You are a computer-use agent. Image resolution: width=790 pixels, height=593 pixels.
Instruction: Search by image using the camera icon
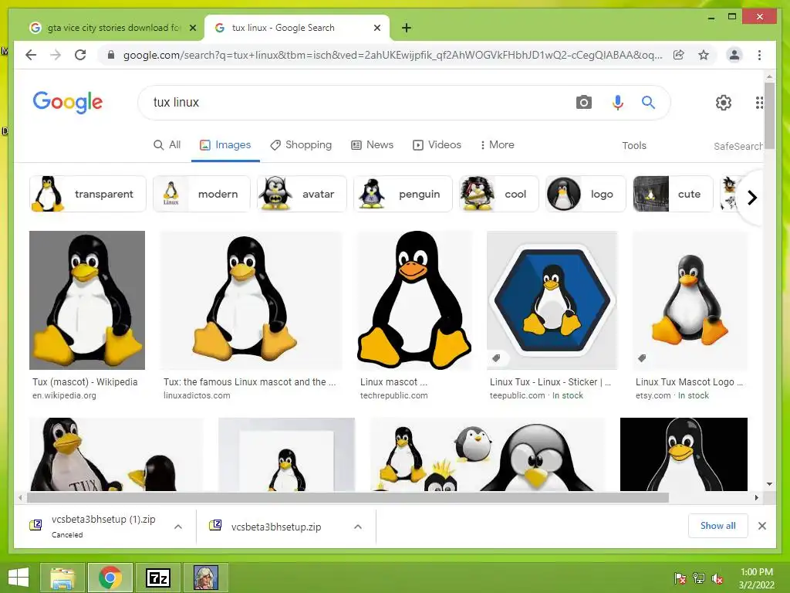583,103
